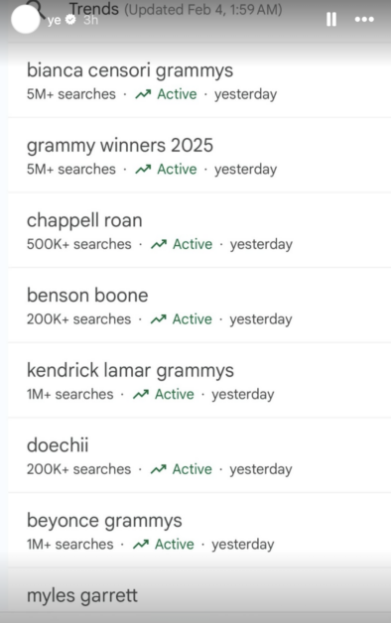Click the ye username label

coord(54,20)
